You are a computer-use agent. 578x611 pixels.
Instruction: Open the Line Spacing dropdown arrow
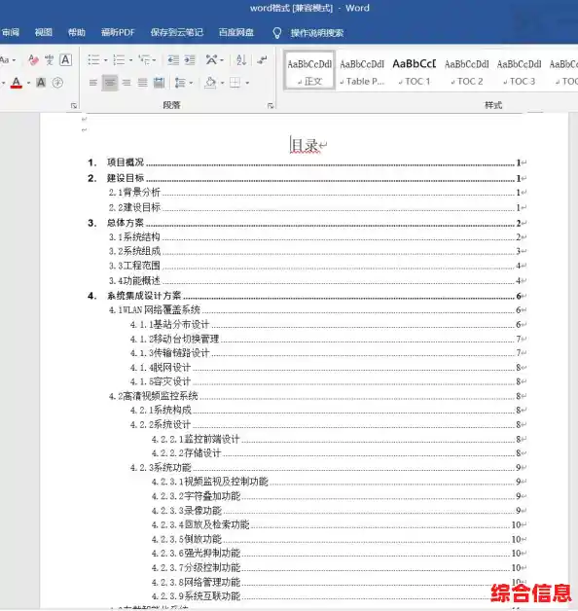(x=191, y=83)
